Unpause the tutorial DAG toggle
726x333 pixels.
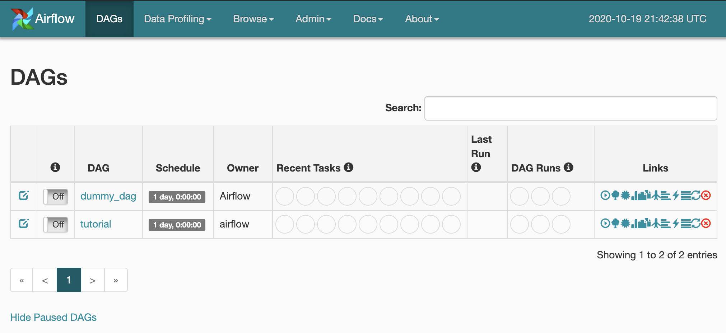(x=56, y=225)
